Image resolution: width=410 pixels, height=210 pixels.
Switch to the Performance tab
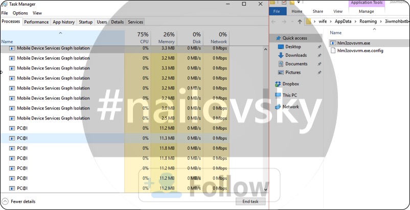[36, 22]
